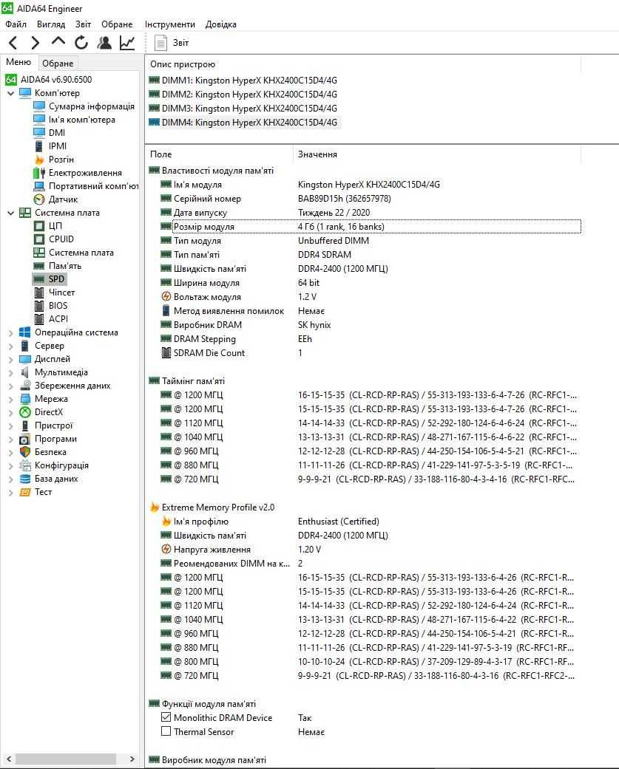Screen dimensions: 619x769
Task: Click the Xbox icon next to DirectX
Action: click(x=24, y=412)
